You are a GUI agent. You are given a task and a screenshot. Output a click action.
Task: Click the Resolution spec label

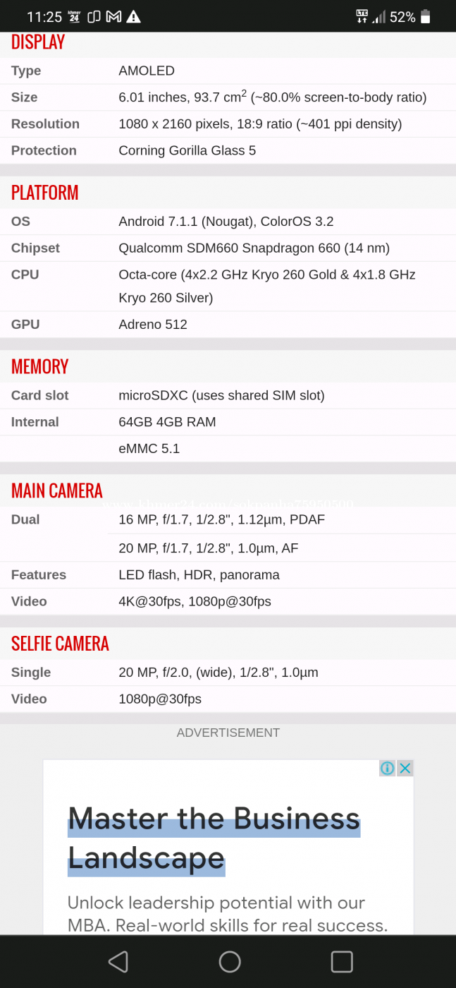[45, 123]
